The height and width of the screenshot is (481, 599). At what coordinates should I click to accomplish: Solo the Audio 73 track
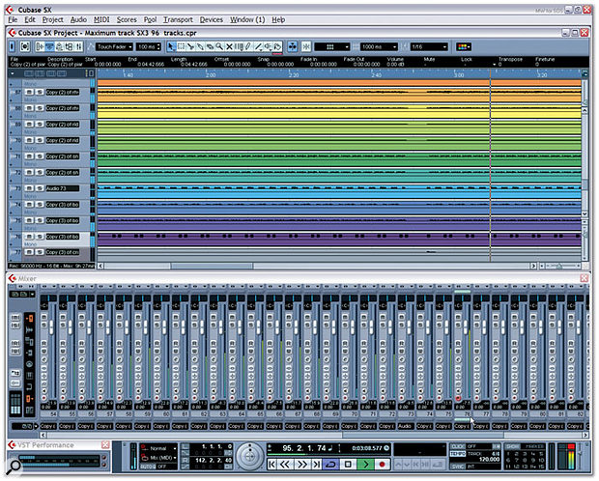(x=40, y=188)
